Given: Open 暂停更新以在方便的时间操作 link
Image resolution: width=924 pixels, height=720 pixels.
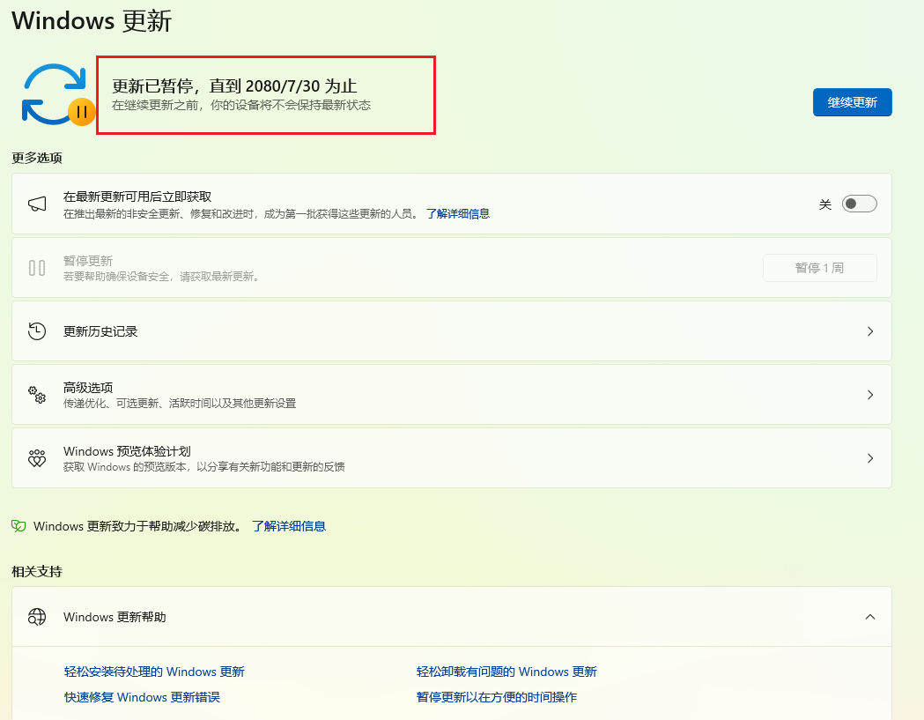Looking at the screenshot, I should point(497,697).
